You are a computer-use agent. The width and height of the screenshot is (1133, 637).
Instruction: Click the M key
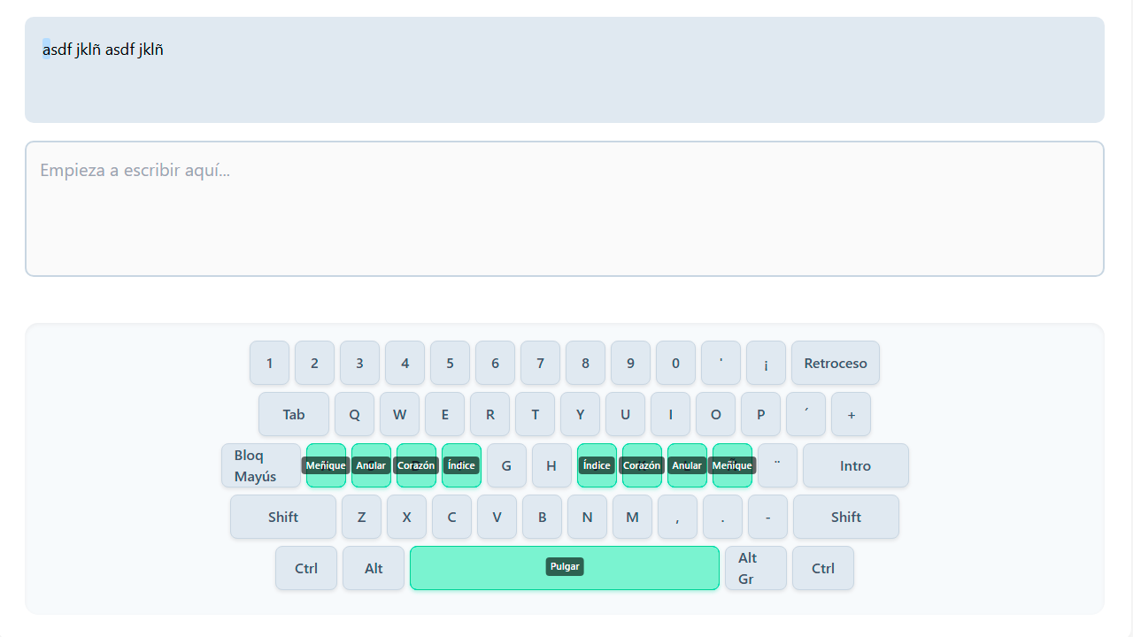[x=633, y=517]
